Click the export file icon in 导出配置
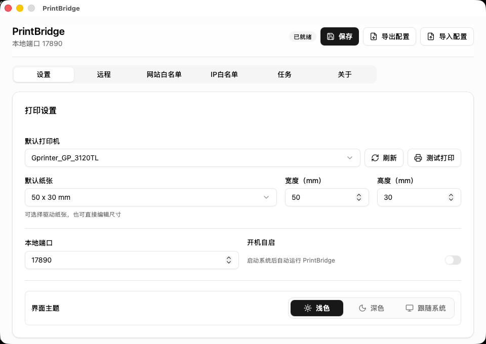This screenshot has width=486, height=344. point(374,36)
